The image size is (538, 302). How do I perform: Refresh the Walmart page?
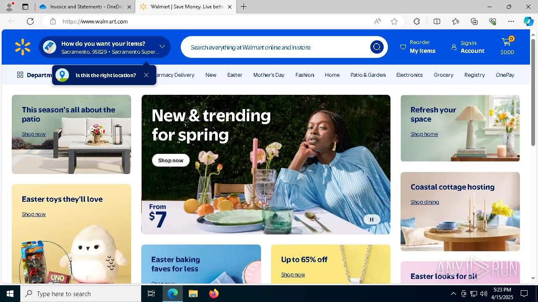(x=30, y=21)
